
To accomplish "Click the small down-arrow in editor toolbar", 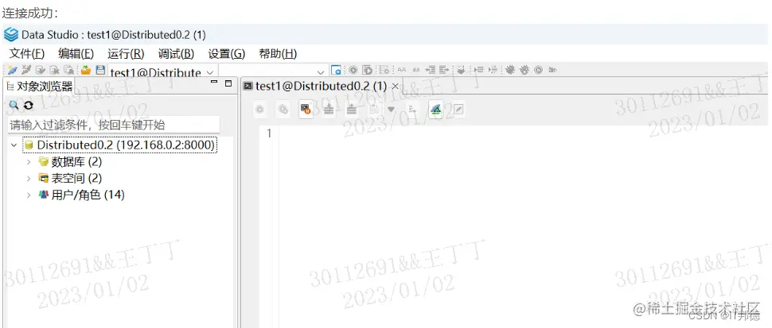I will (391, 109).
